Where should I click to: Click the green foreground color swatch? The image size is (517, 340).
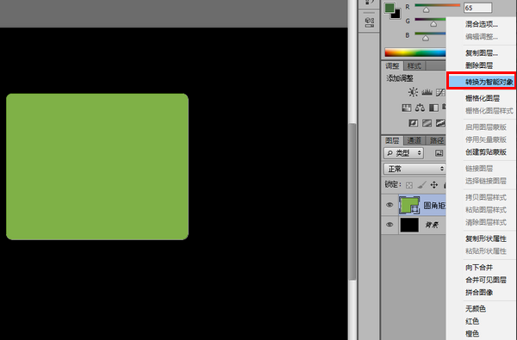389,8
